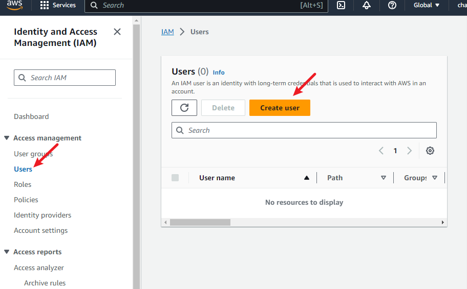
Task: Click the disabled Delete button
Action: (x=223, y=108)
